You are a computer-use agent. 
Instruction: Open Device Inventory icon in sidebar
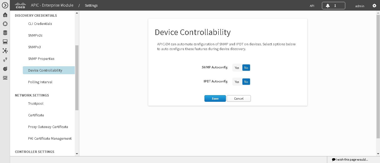(x=5, y=33)
